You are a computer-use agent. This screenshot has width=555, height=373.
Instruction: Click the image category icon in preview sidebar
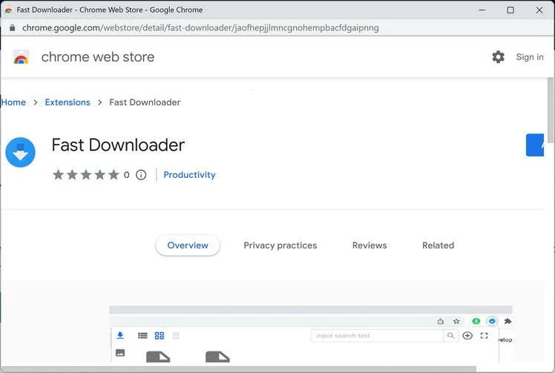120,352
